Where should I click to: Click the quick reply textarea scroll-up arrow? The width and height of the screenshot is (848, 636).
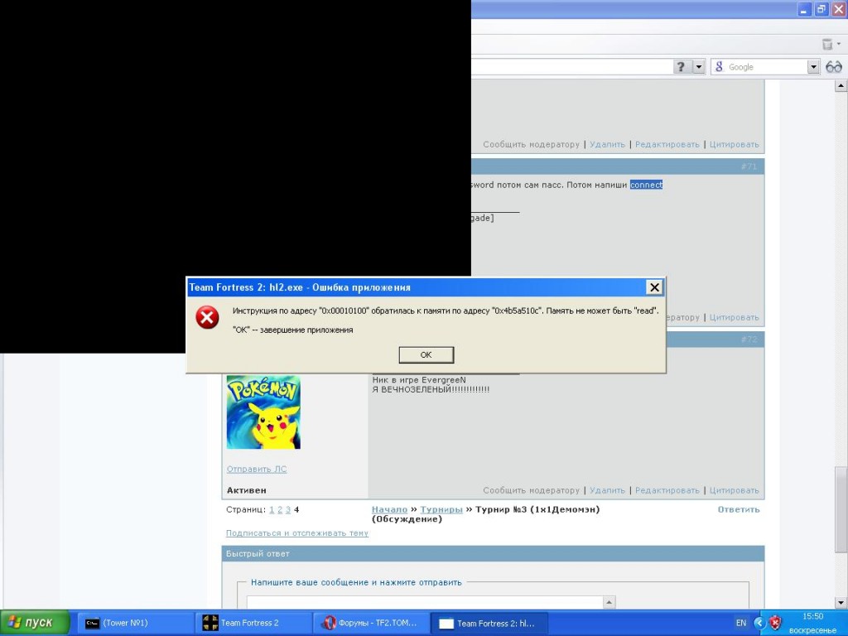tap(609, 602)
